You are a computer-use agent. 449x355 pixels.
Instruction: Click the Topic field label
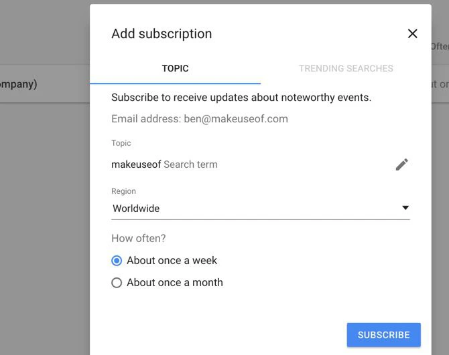[121, 143]
